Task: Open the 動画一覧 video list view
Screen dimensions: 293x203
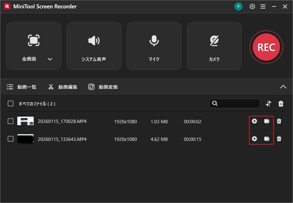Action: click(x=22, y=87)
